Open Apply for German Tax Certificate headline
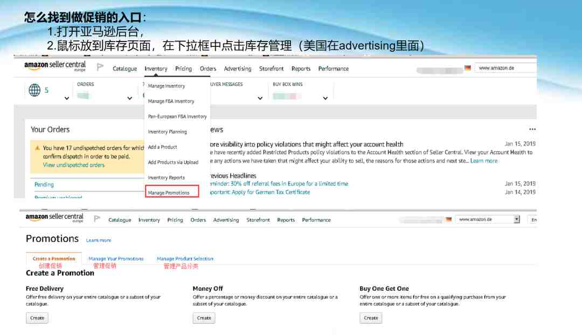Viewport: 582px width, 335px height. (259, 192)
